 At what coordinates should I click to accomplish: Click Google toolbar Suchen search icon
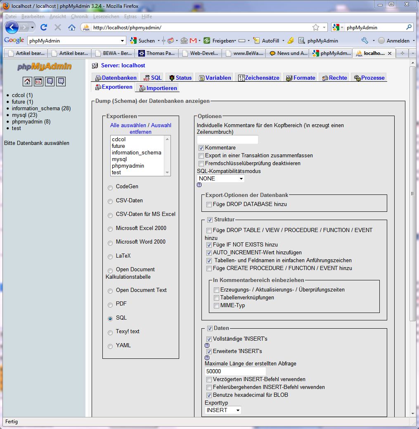pos(133,41)
